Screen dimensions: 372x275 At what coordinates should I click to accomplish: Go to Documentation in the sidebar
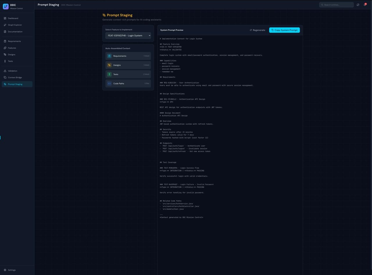15,32
